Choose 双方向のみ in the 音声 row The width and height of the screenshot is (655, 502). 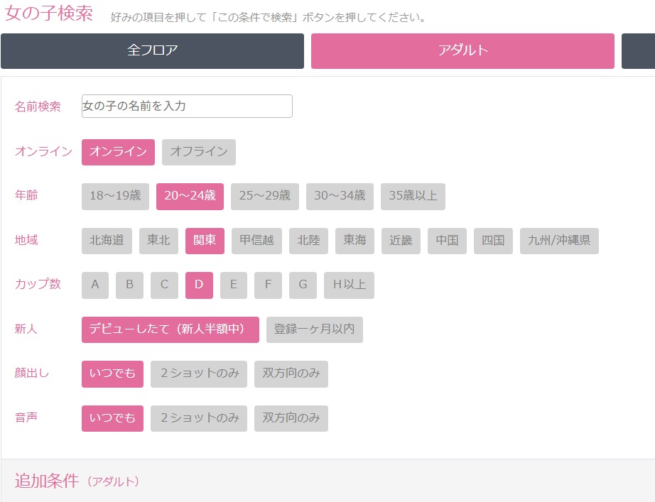pyautogui.click(x=291, y=418)
